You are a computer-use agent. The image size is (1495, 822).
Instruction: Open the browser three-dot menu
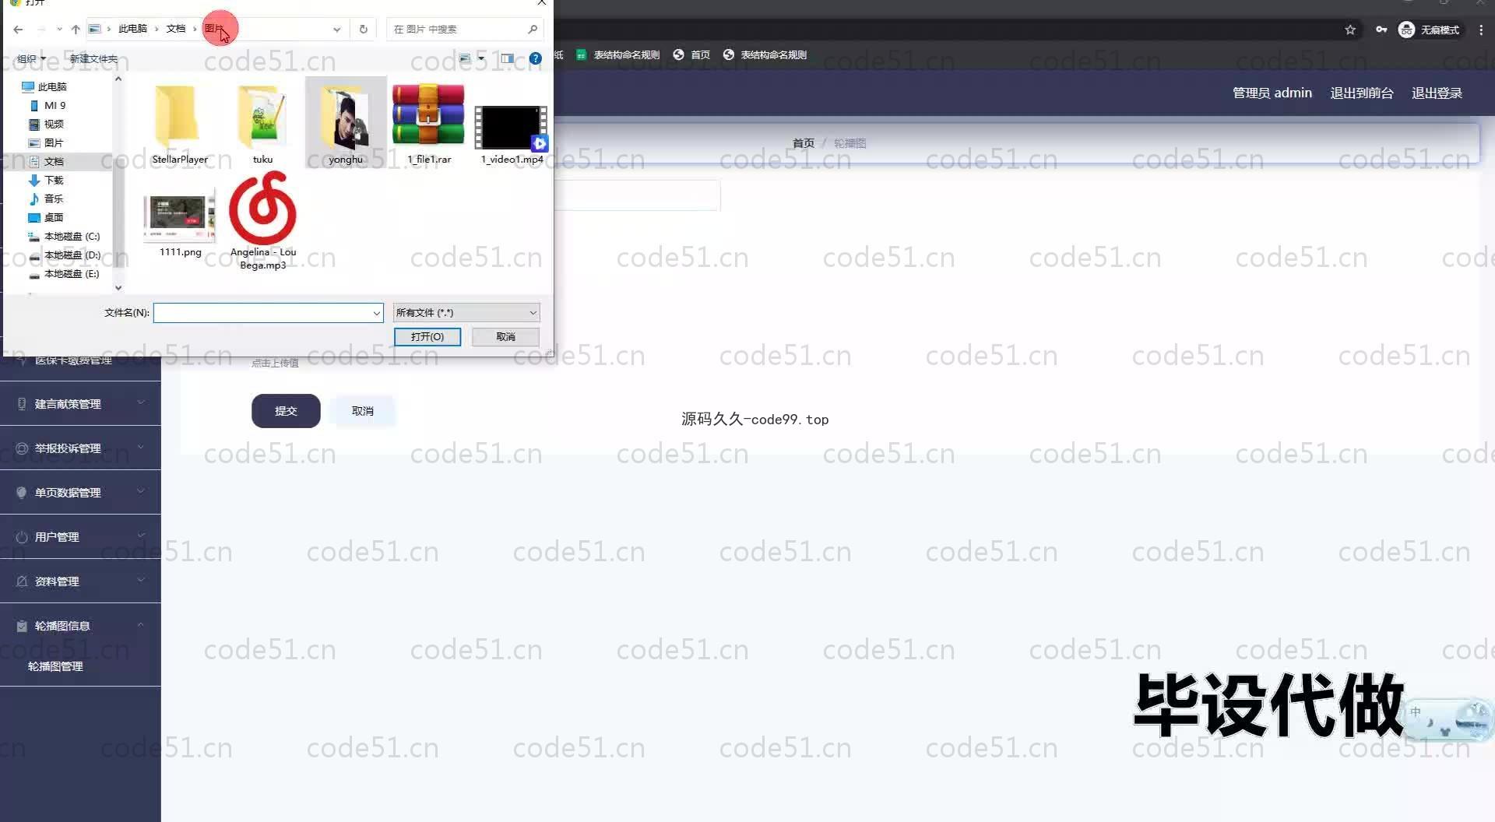1481,30
